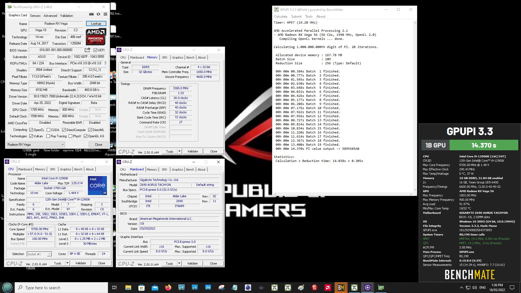Screen dimensions: 521x293
Task: Toggle the Ray Tracing checkbox
Action: click(48, 136)
